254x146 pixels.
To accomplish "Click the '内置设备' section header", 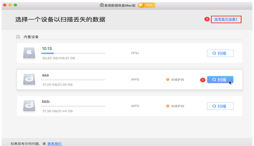I will coord(31,37).
